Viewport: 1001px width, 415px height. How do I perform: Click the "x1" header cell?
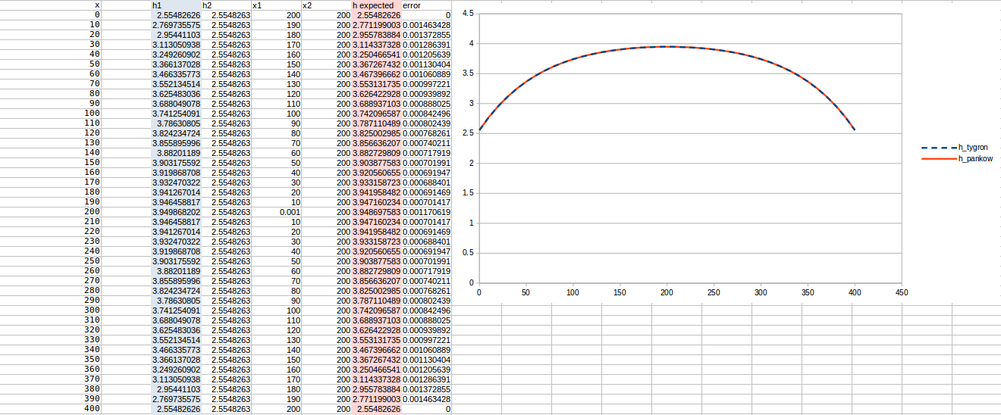click(x=276, y=5)
